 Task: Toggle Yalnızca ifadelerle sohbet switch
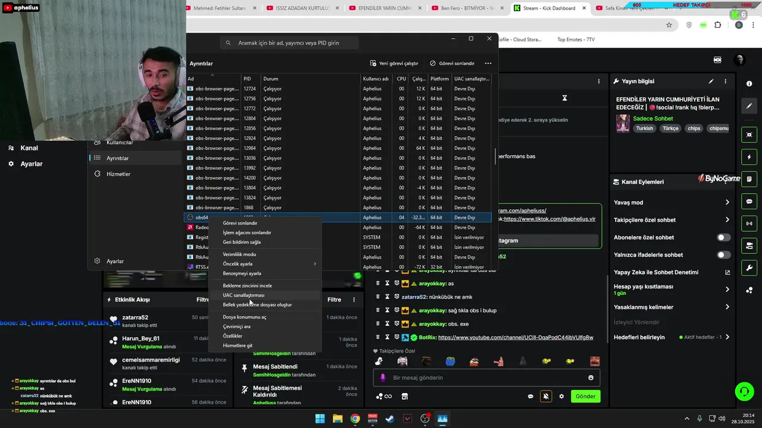point(723,254)
